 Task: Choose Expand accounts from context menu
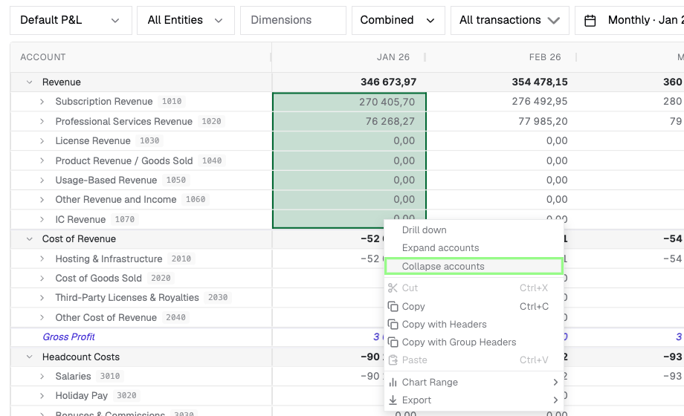[x=474, y=248]
